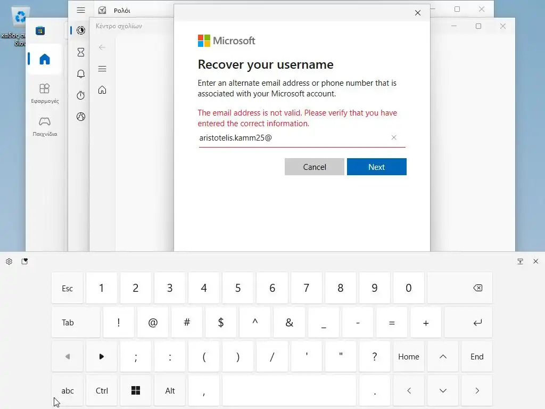Tap the down arrow key
The width and height of the screenshot is (545, 409).
(443, 390)
